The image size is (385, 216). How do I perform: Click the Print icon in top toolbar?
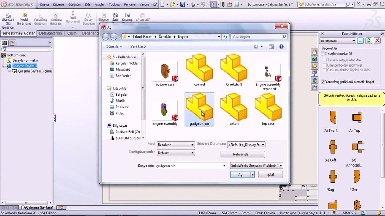coord(192,4)
